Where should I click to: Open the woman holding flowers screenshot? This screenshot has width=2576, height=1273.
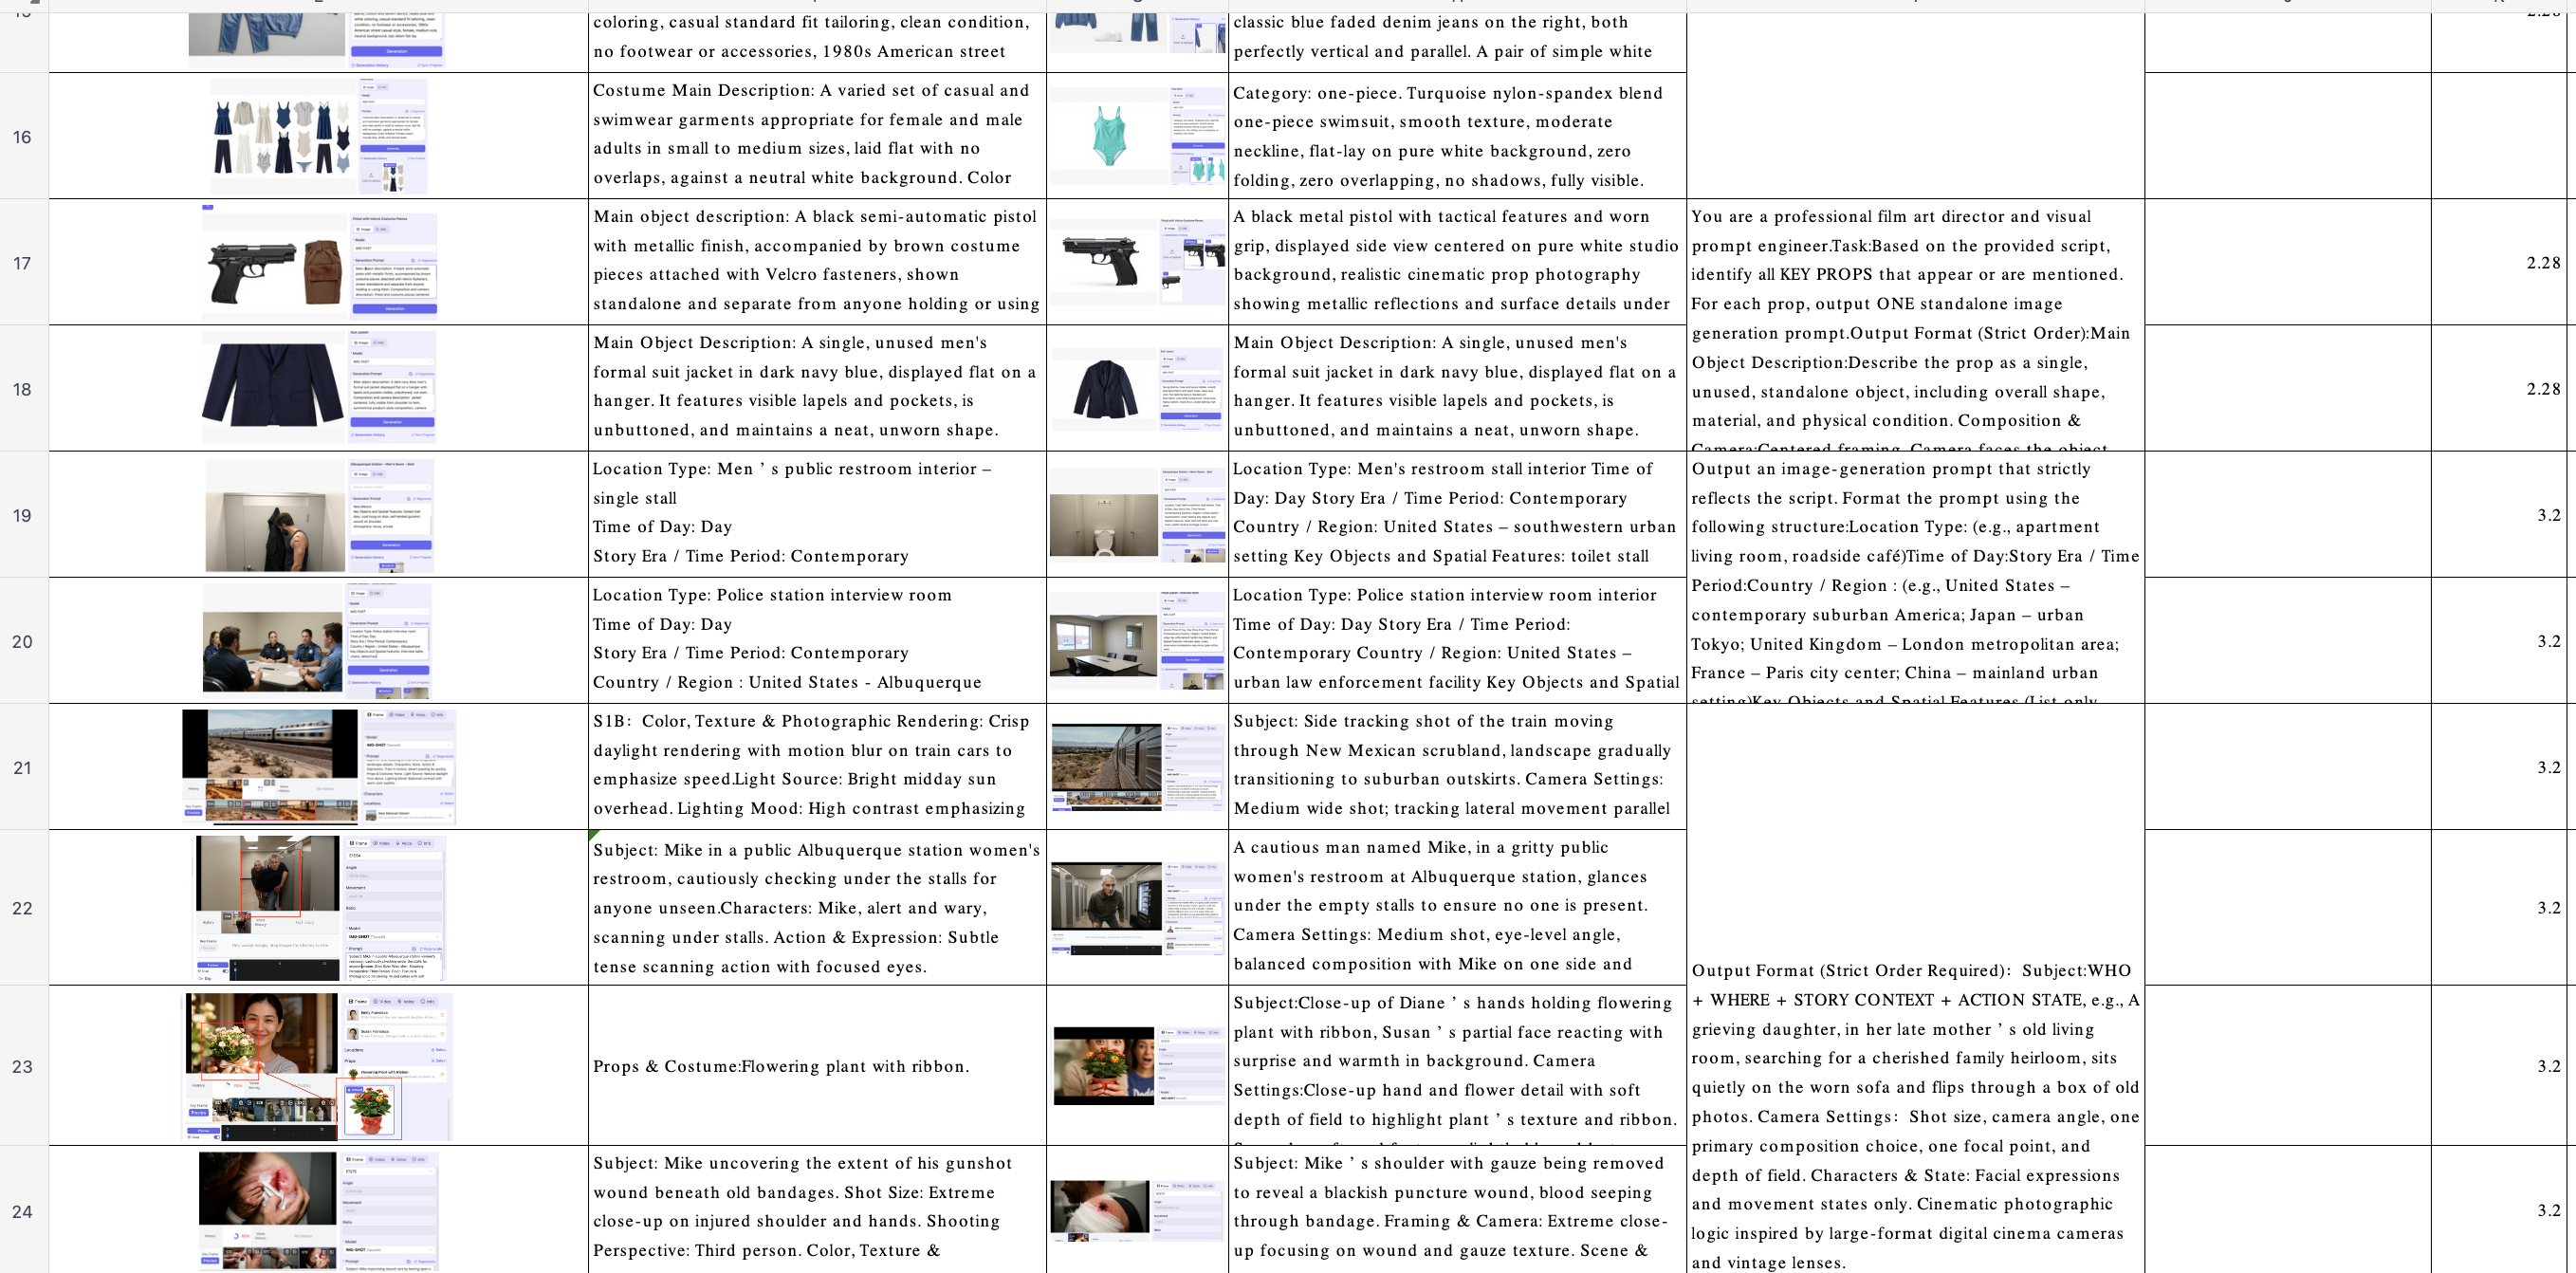[318, 1066]
